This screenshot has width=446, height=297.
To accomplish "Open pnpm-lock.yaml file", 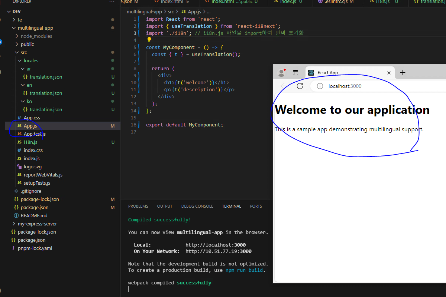I will click(35, 248).
